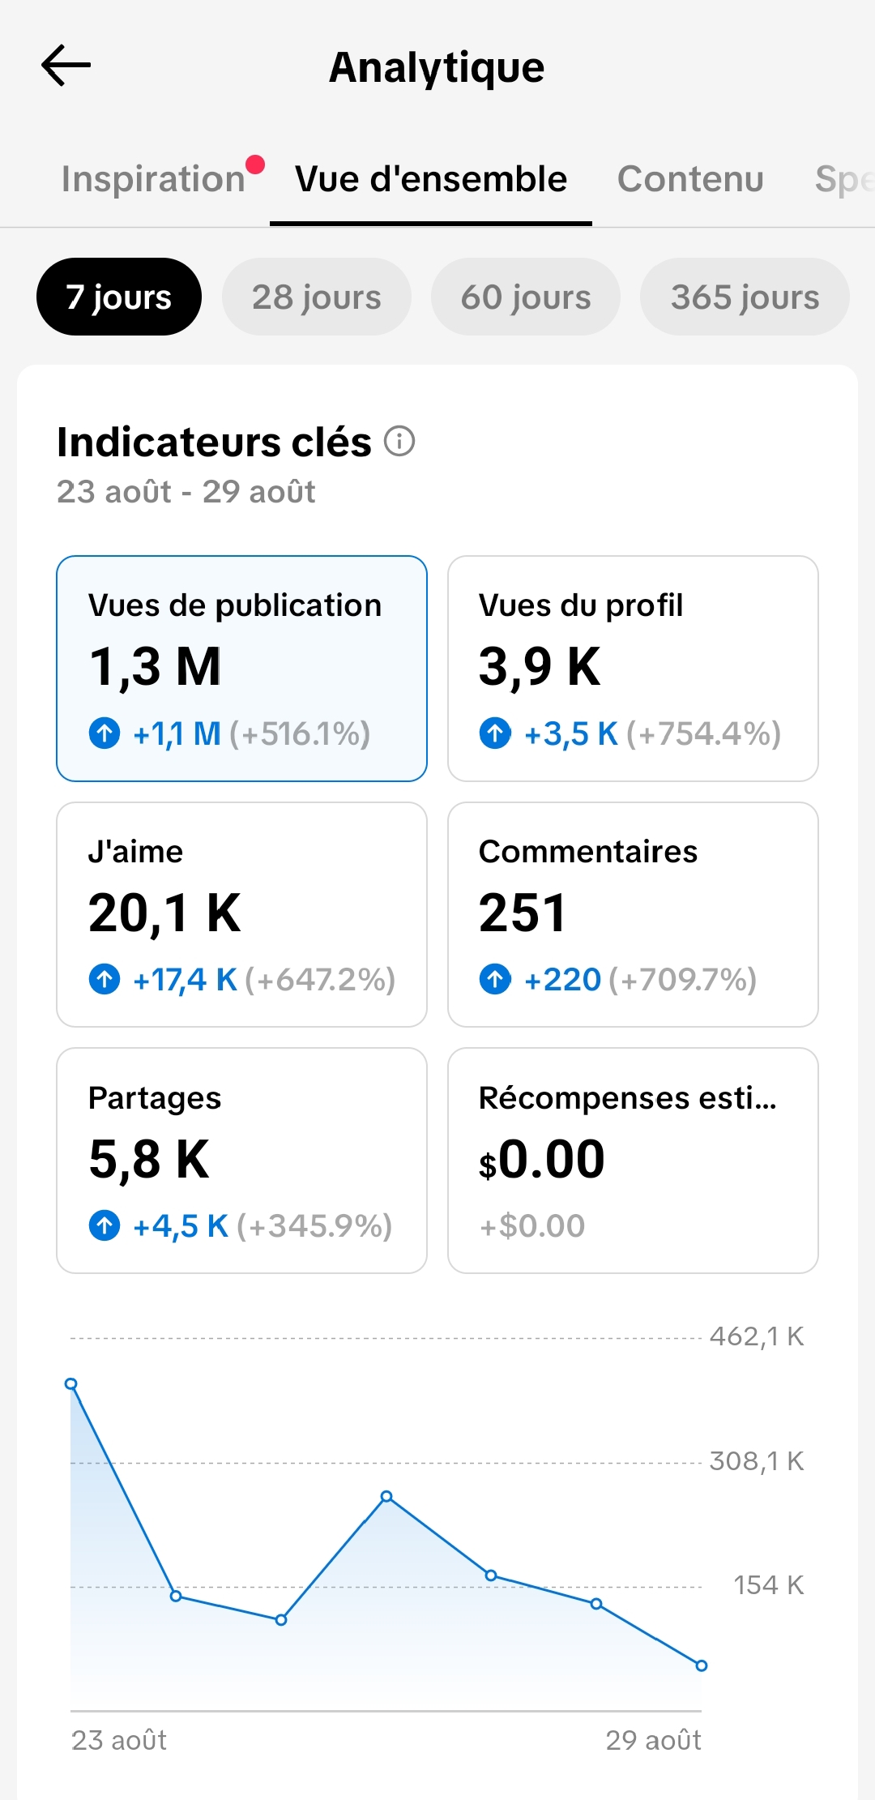Tap the blue up-arrow icon in Partages card
875x1800 pixels.
coord(105,1225)
